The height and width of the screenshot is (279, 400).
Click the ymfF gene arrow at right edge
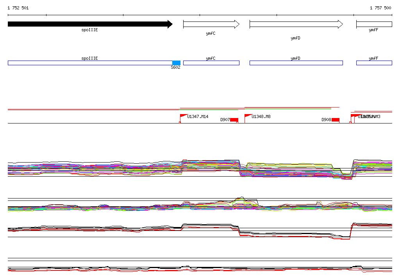point(374,24)
